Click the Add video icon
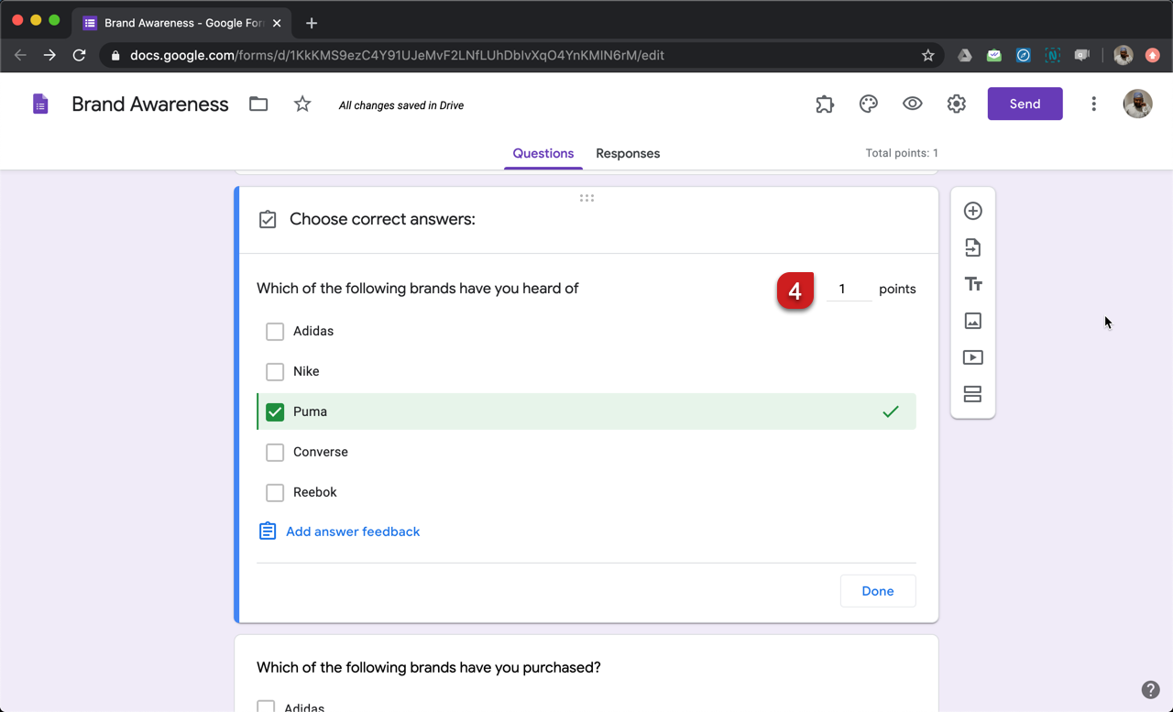1173x712 pixels. (x=973, y=357)
